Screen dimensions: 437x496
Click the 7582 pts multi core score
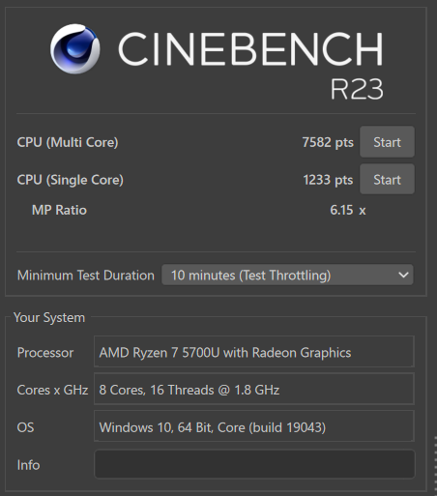pos(328,142)
